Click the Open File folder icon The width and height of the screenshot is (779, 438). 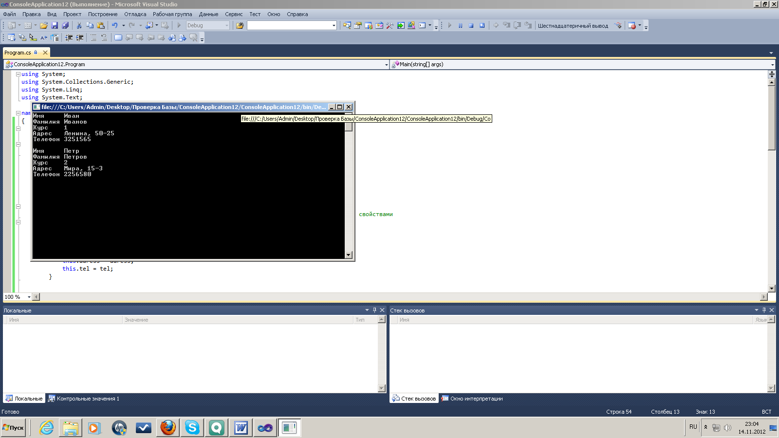coord(44,25)
